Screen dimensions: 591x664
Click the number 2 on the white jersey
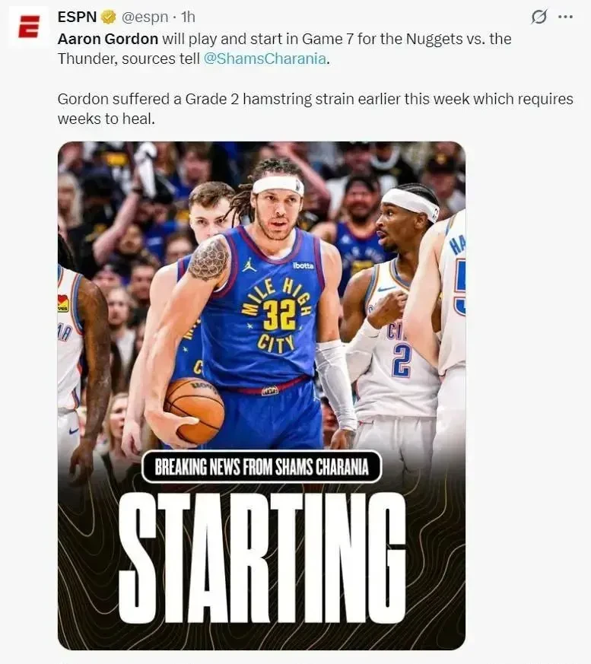point(401,361)
